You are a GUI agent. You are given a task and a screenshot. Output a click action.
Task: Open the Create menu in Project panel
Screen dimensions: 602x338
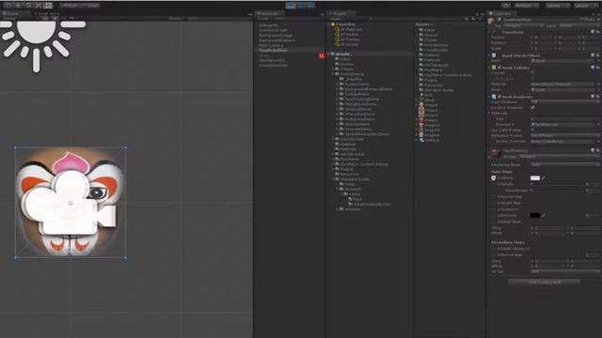(335, 19)
